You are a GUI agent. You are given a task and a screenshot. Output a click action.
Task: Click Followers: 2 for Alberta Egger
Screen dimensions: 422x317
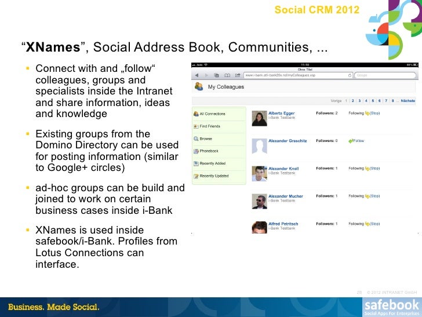point(327,113)
